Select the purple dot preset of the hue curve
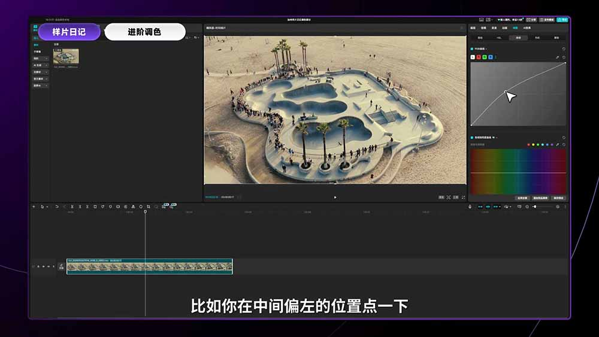This screenshot has height=337, width=599. click(x=552, y=145)
